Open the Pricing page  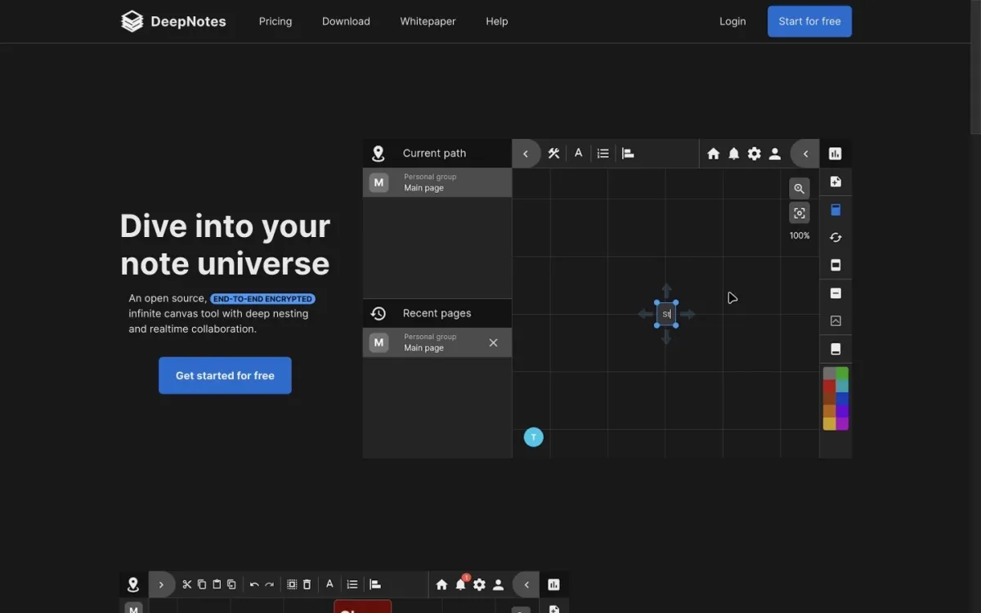[275, 21]
